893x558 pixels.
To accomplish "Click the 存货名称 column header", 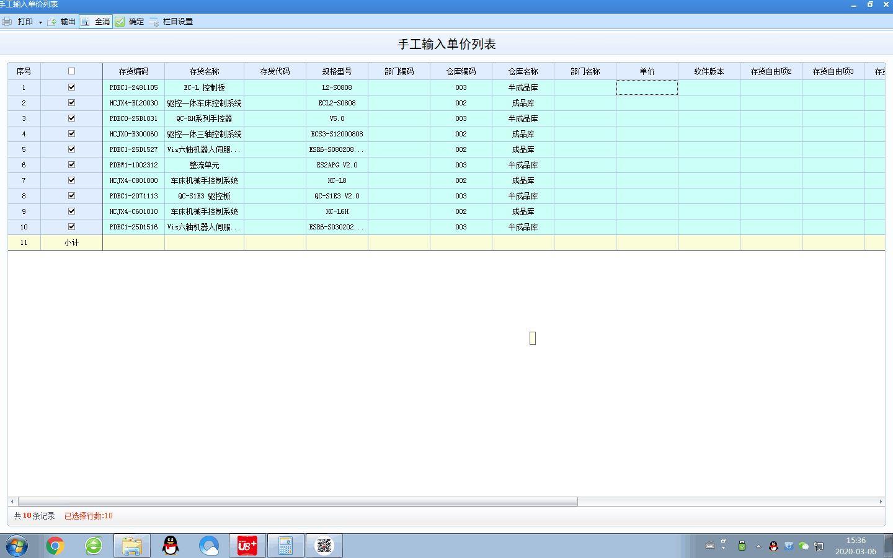I will point(204,71).
